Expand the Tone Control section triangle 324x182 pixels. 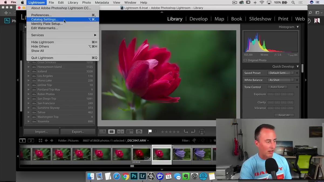coord(297,87)
